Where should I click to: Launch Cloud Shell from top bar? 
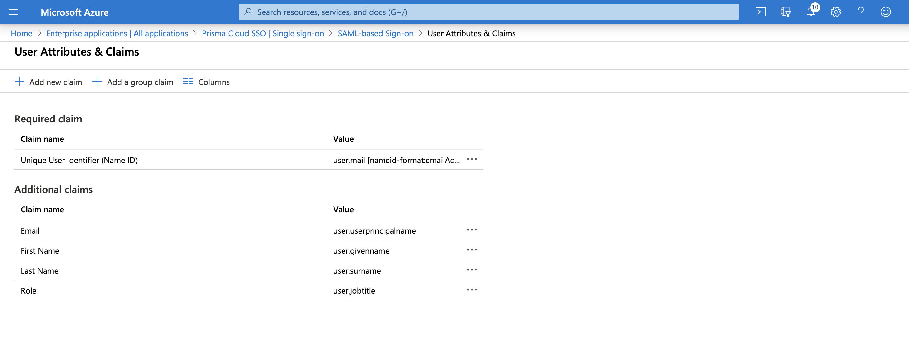pos(761,12)
